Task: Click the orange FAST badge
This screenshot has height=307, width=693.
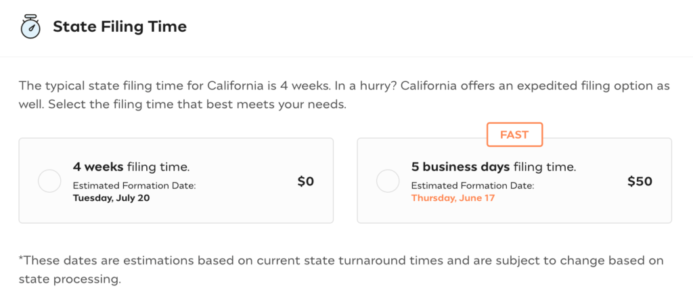Action: 514,135
